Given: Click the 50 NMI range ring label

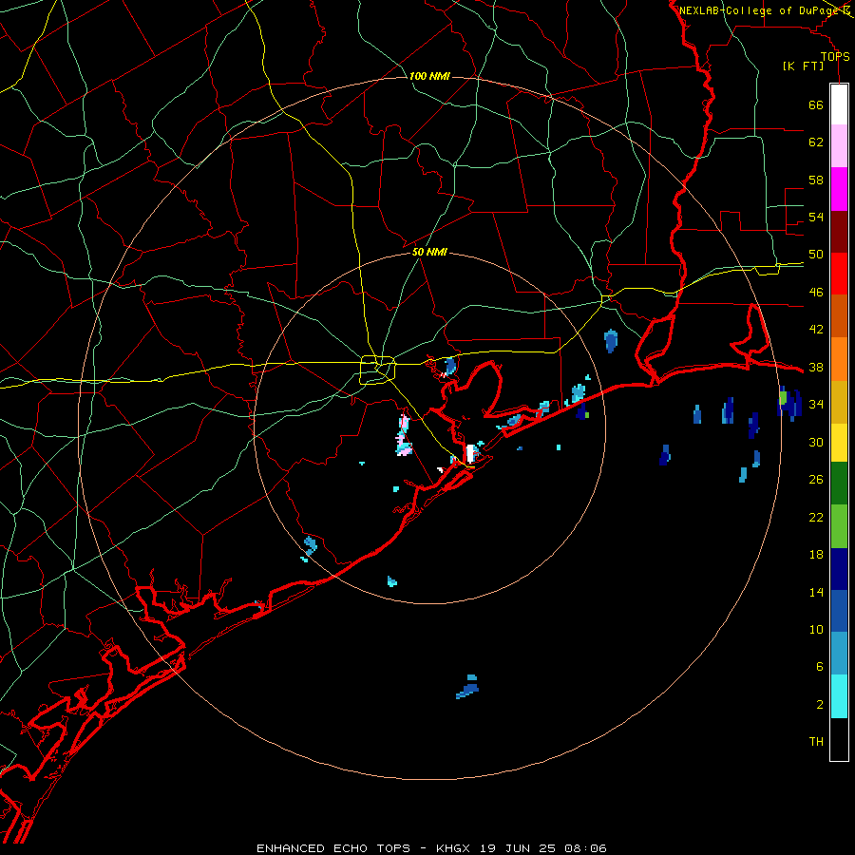Looking at the screenshot, I should (429, 252).
